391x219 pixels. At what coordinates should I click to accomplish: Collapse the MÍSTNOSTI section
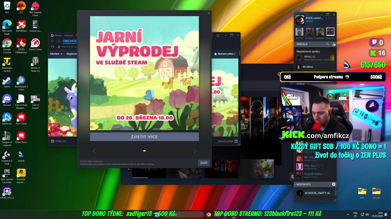[x=295, y=184]
